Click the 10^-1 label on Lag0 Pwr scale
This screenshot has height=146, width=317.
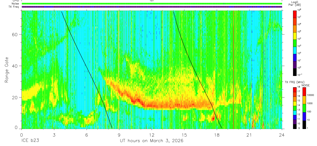[300, 75]
